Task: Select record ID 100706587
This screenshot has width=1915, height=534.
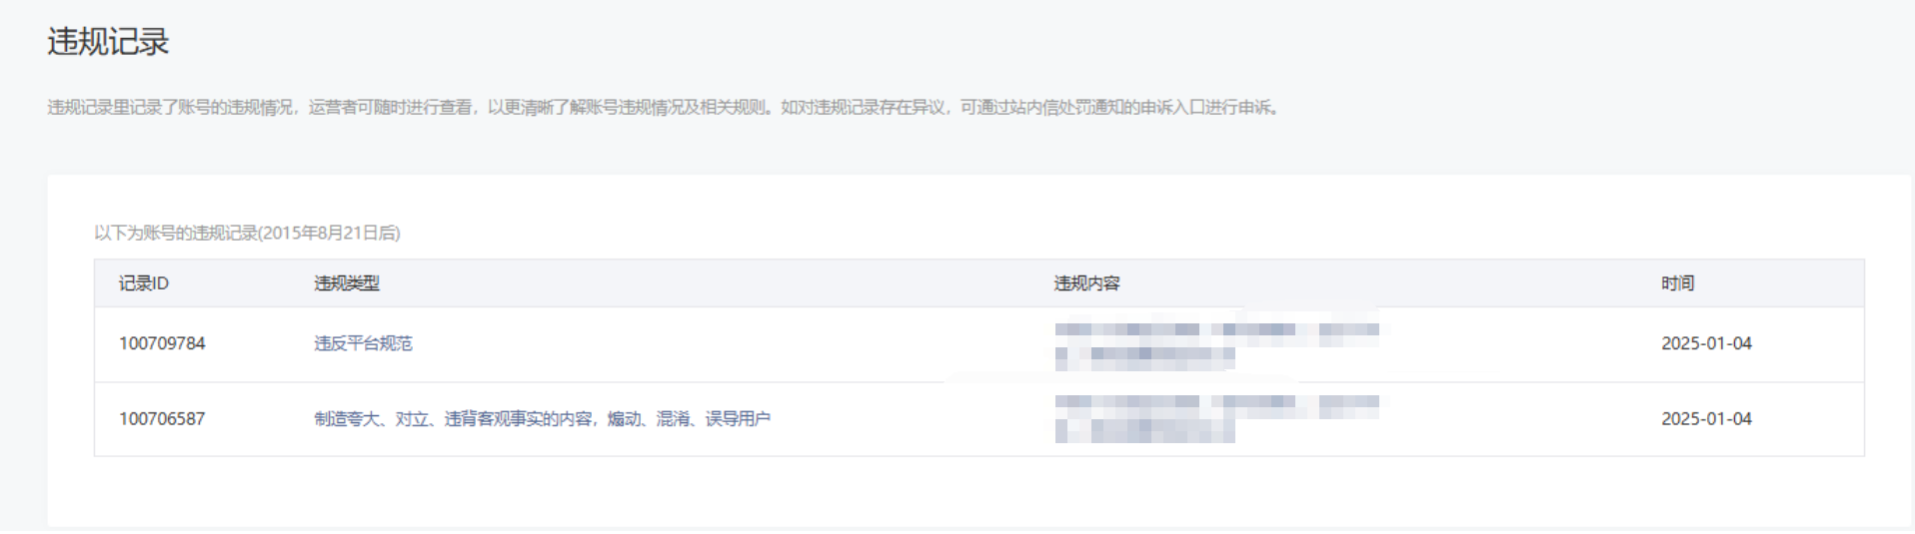Action: point(162,419)
